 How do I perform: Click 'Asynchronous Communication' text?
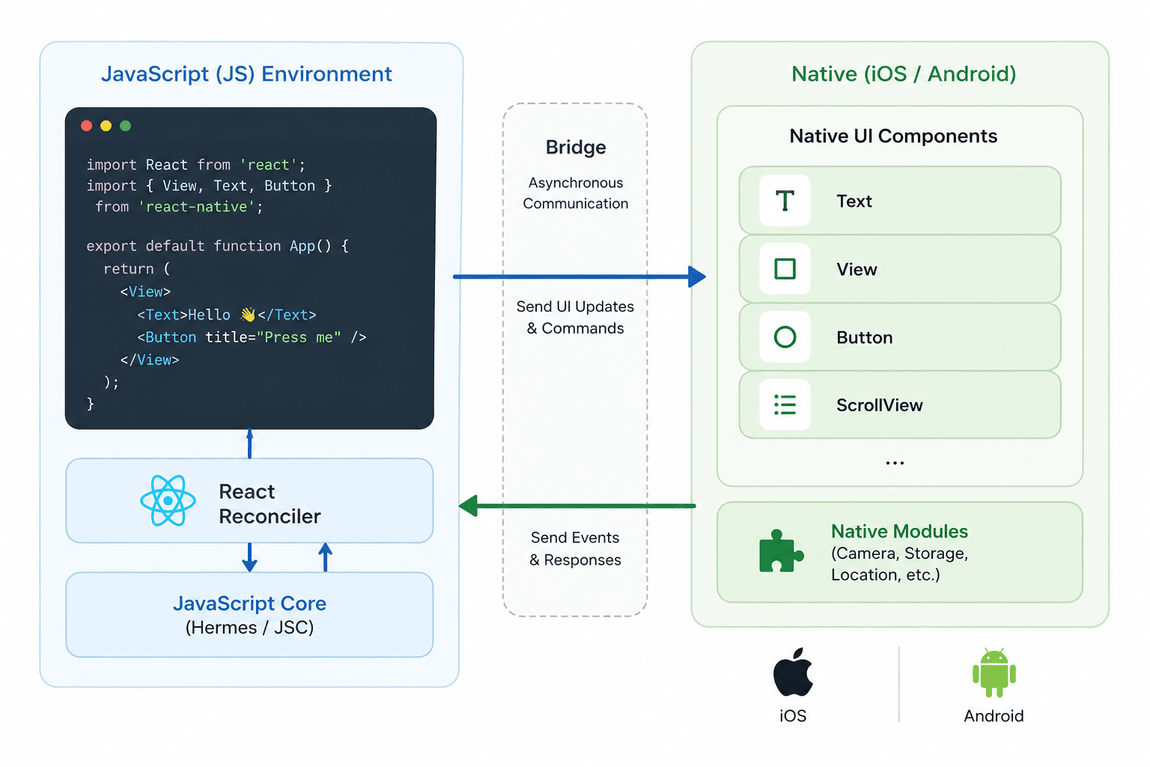[576, 193]
